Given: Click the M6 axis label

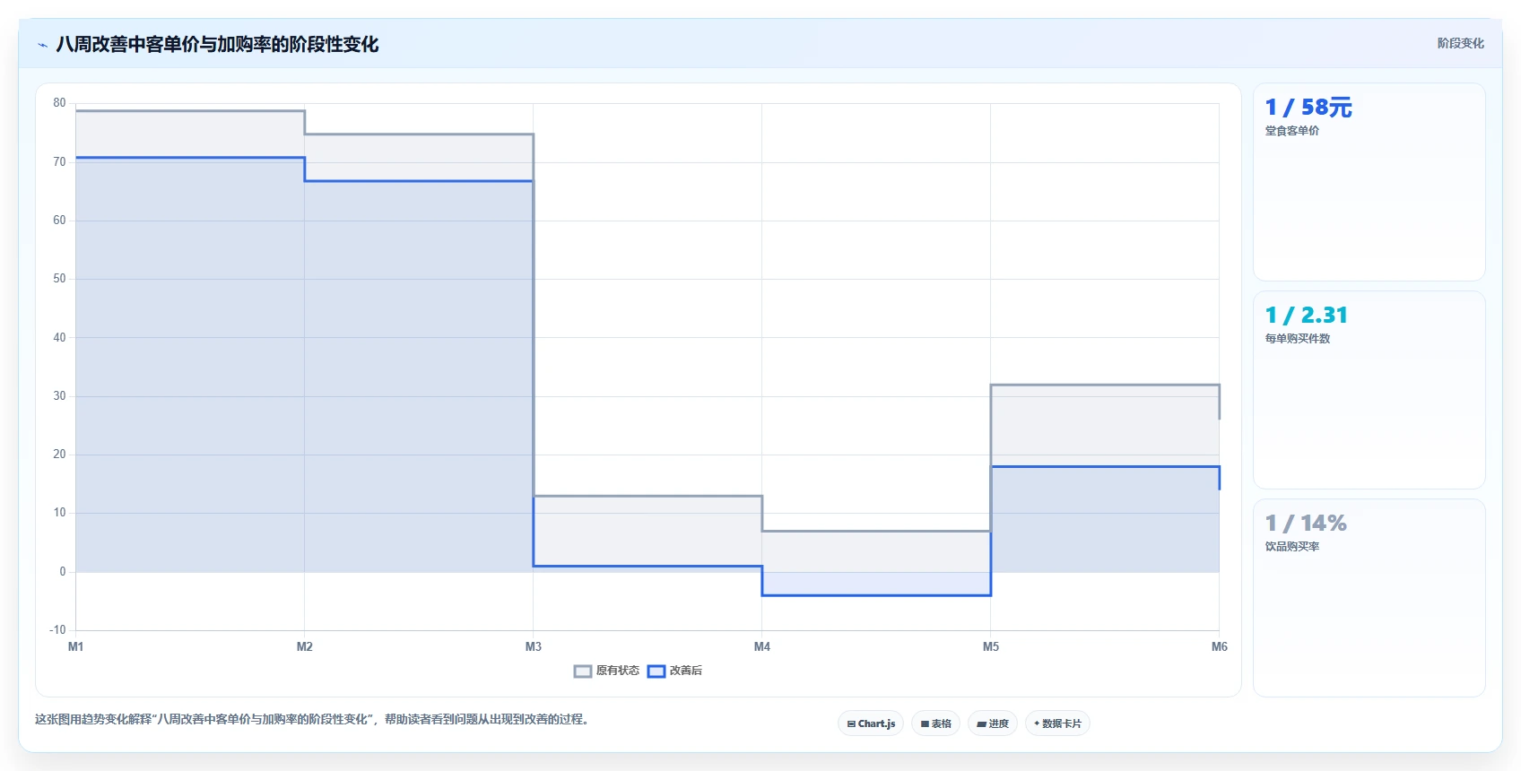Looking at the screenshot, I should point(1220,646).
